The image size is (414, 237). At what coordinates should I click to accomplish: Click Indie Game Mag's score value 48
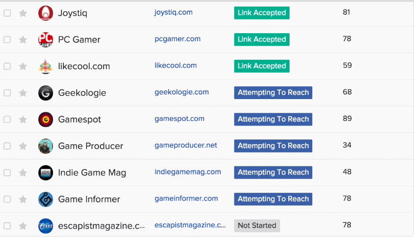click(347, 172)
